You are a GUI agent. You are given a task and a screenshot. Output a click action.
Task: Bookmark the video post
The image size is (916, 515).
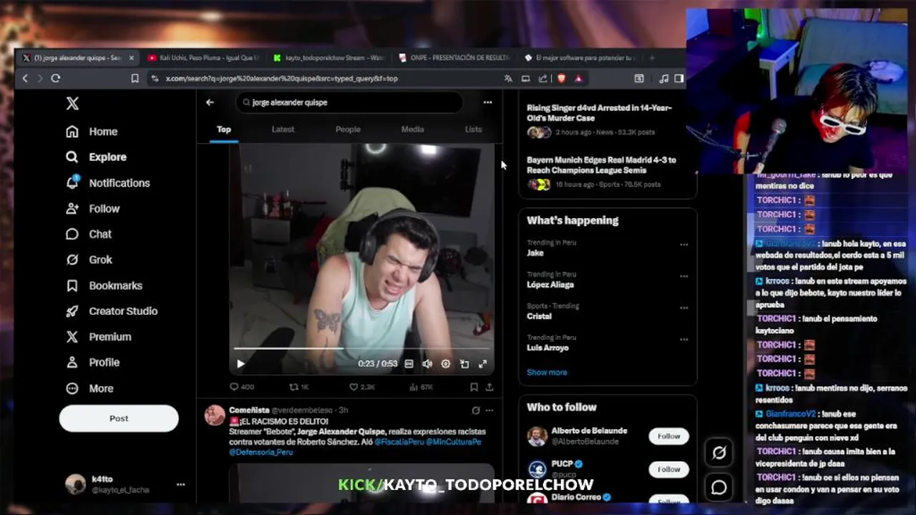point(474,387)
